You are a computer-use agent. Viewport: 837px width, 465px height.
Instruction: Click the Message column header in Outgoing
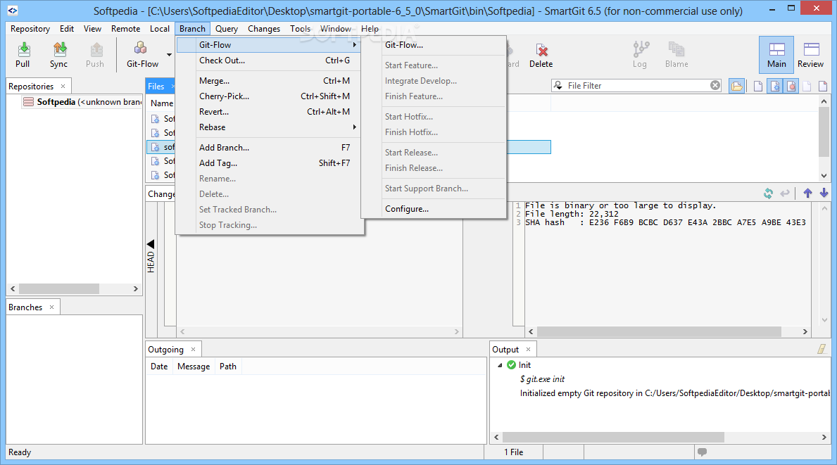pos(194,367)
